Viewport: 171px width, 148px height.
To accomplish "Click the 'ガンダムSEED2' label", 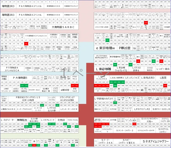I will tap(24, 90).
